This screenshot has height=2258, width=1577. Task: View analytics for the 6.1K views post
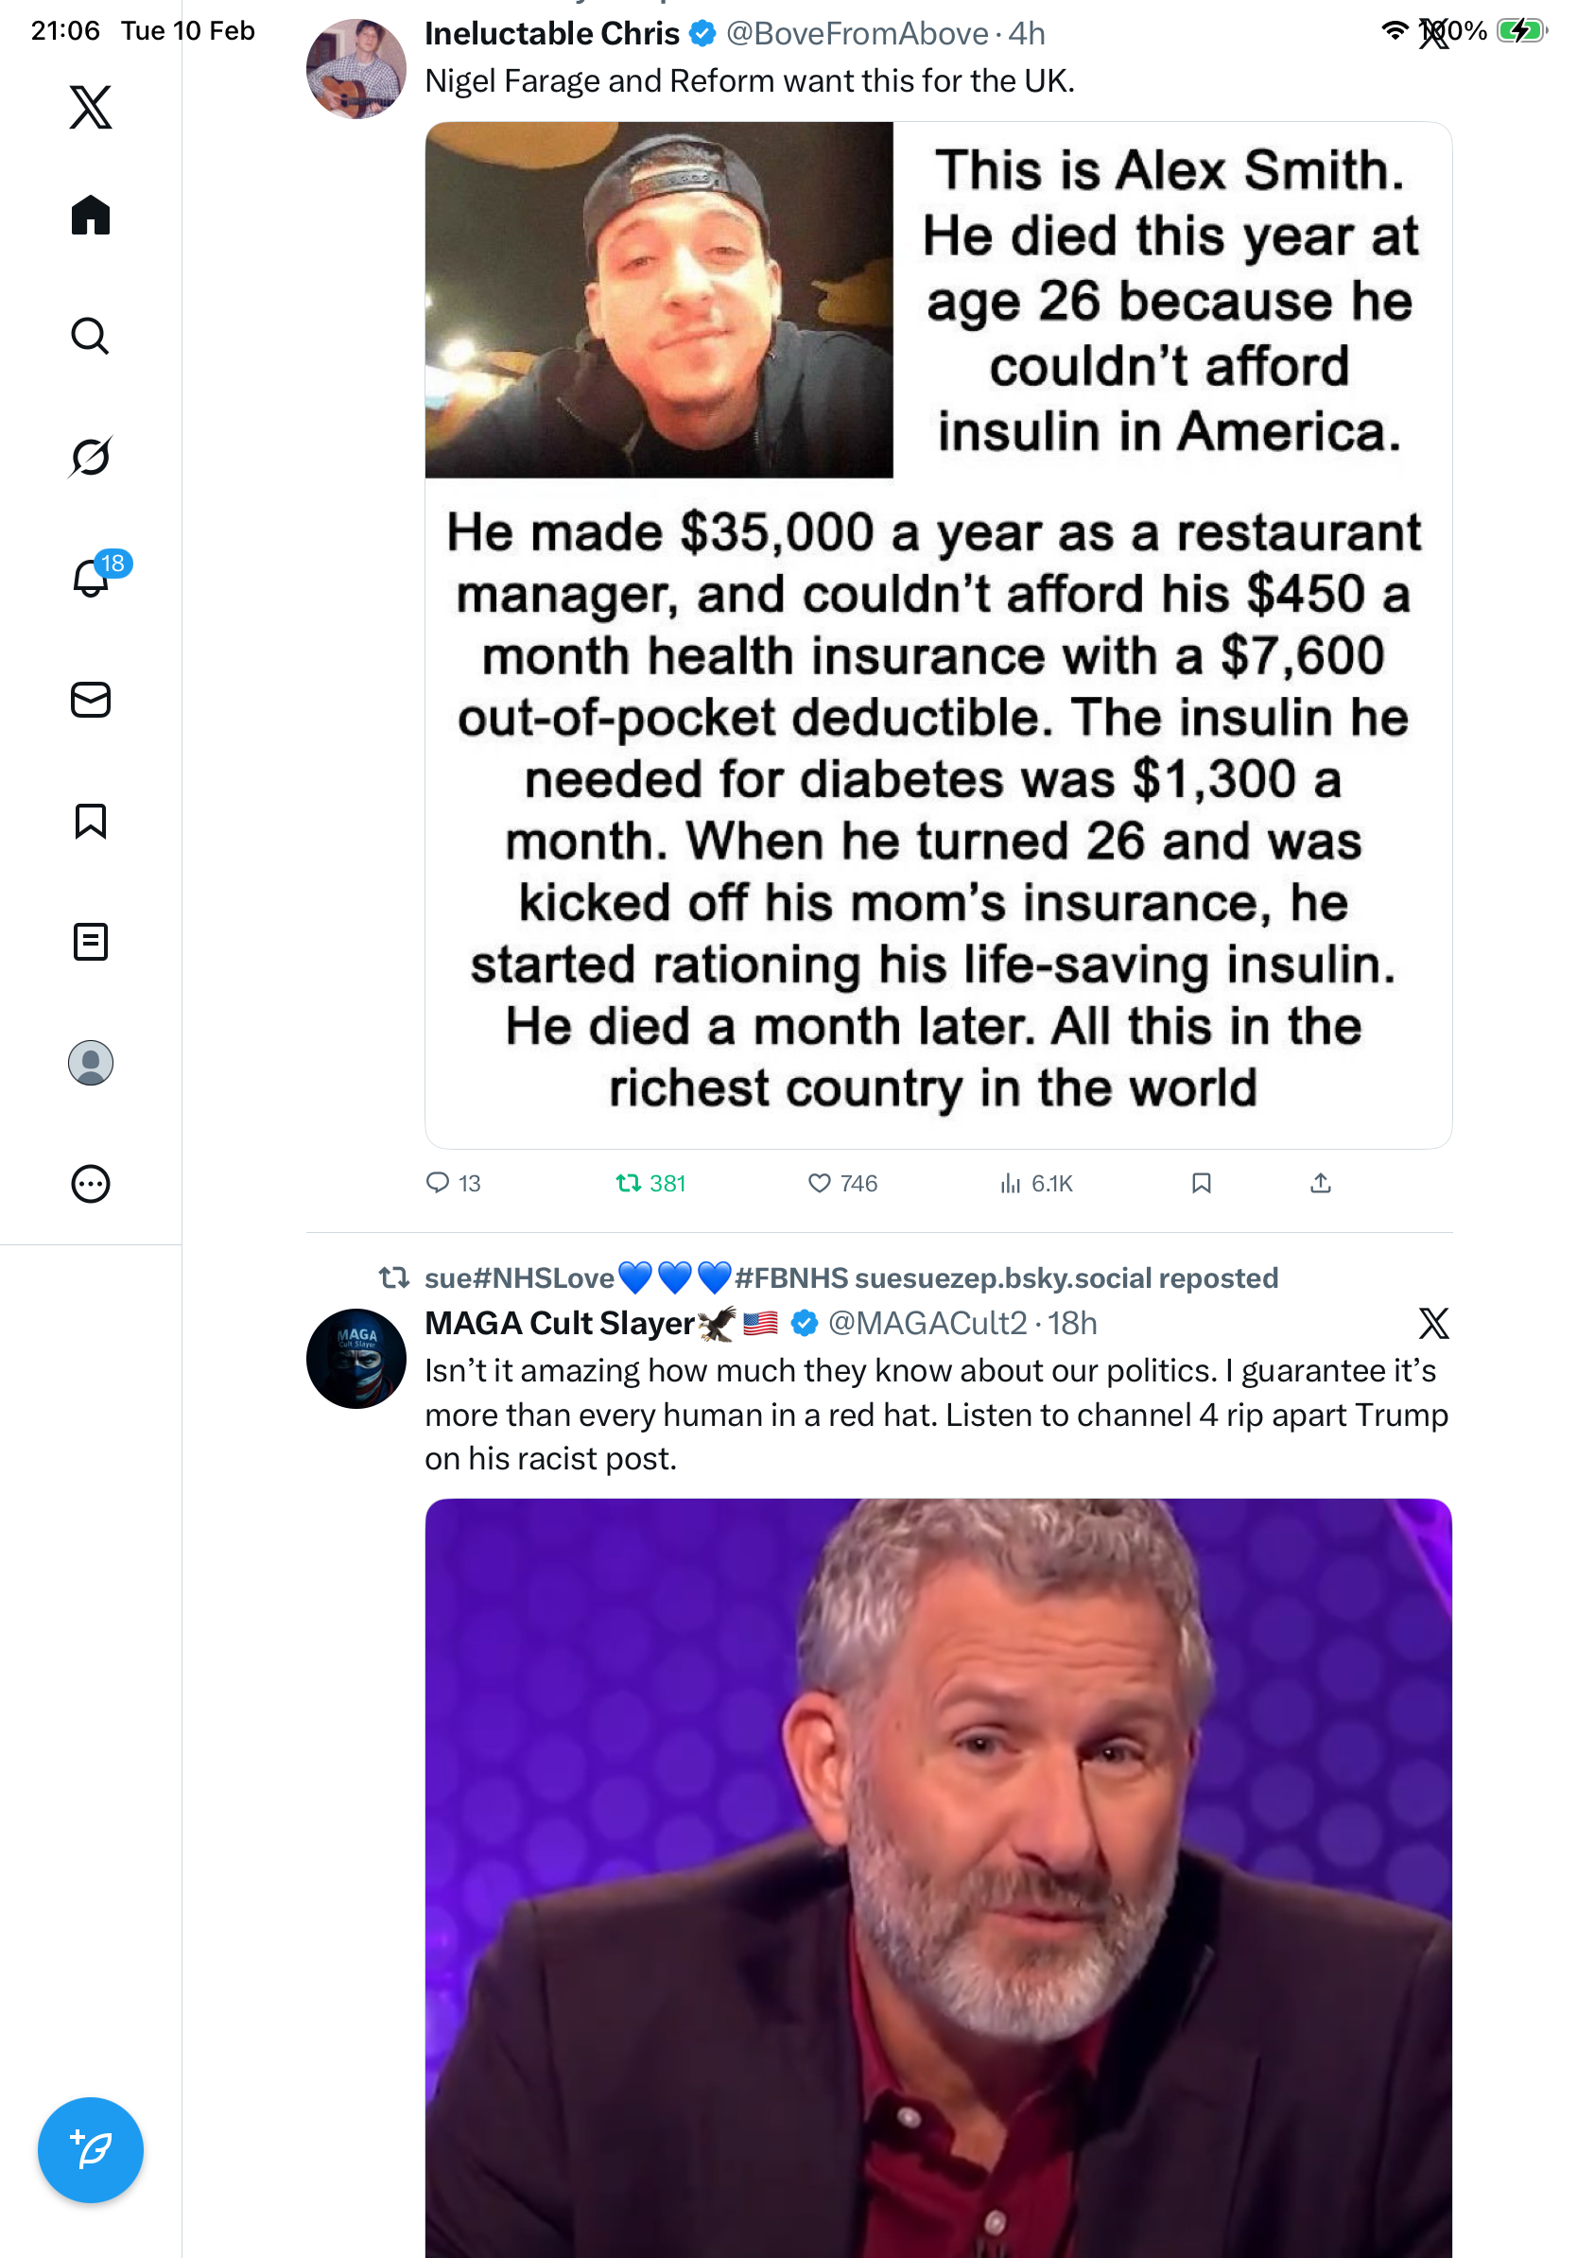[x=1011, y=1183]
